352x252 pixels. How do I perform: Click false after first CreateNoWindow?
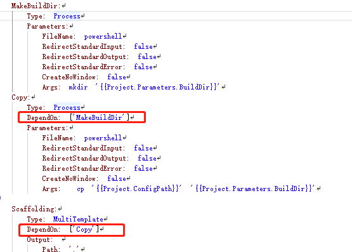117,77
